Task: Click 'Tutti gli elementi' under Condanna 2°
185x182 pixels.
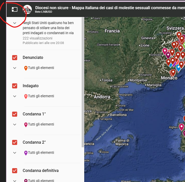Action: tap(41, 153)
